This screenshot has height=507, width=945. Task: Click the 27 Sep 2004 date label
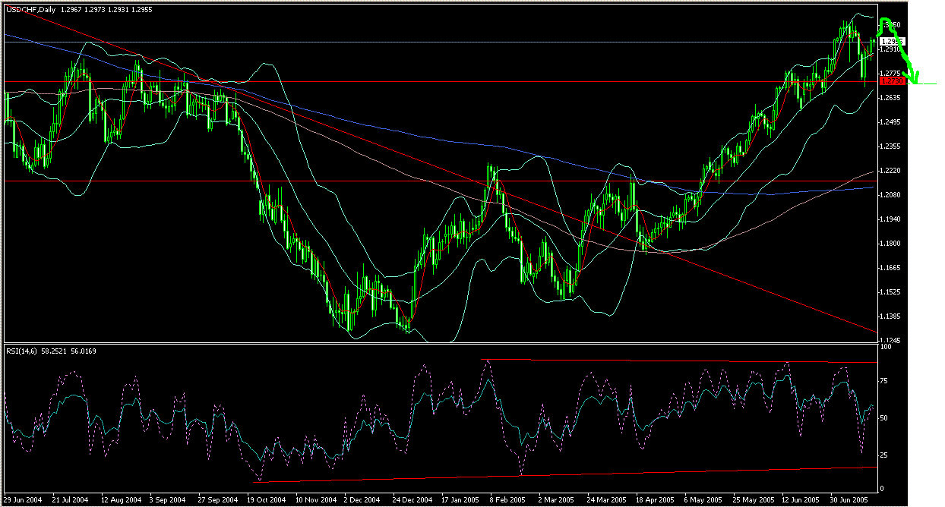[x=218, y=501]
